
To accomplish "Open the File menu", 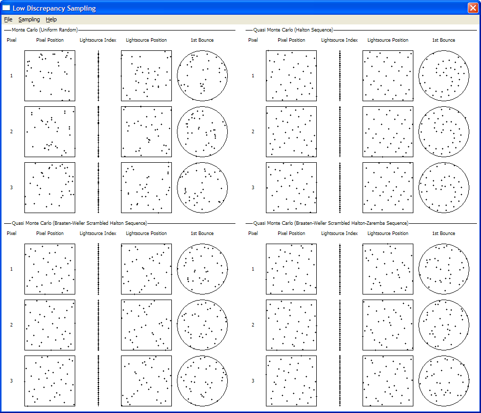I will pos(8,19).
